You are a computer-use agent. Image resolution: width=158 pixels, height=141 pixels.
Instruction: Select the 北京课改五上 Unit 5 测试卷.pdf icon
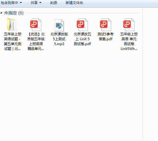tap(82, 25)
